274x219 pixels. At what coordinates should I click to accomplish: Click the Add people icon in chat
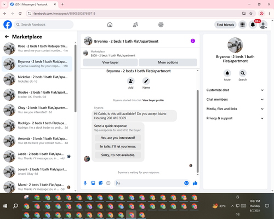pos(130,81)
